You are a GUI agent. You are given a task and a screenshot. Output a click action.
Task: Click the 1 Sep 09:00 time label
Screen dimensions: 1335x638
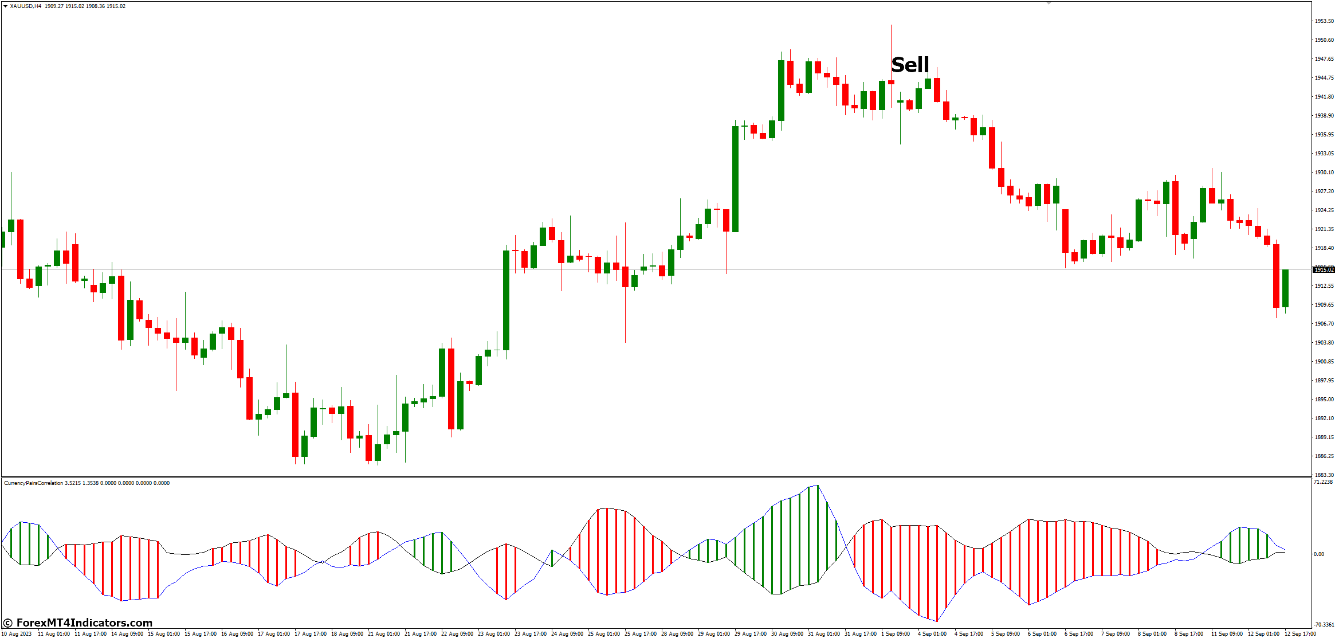[x=896, y=634]
